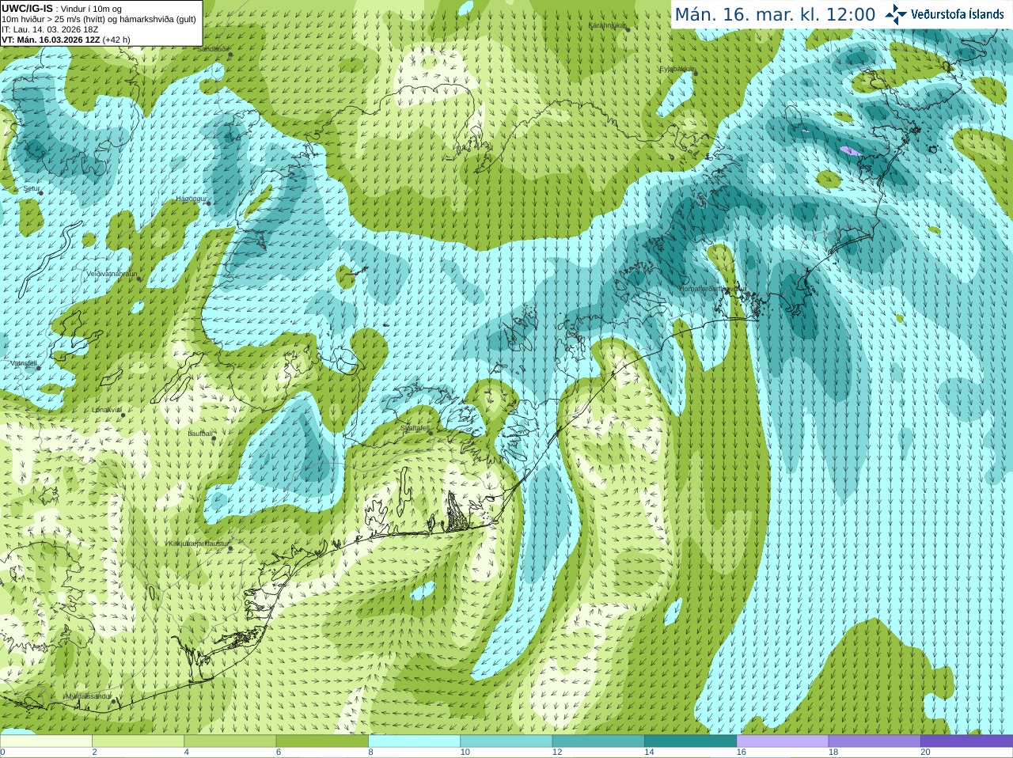This screenshot has width=1013, height=758.
Task: Click the Lónakvísl station marker
Action: point(123,415)
